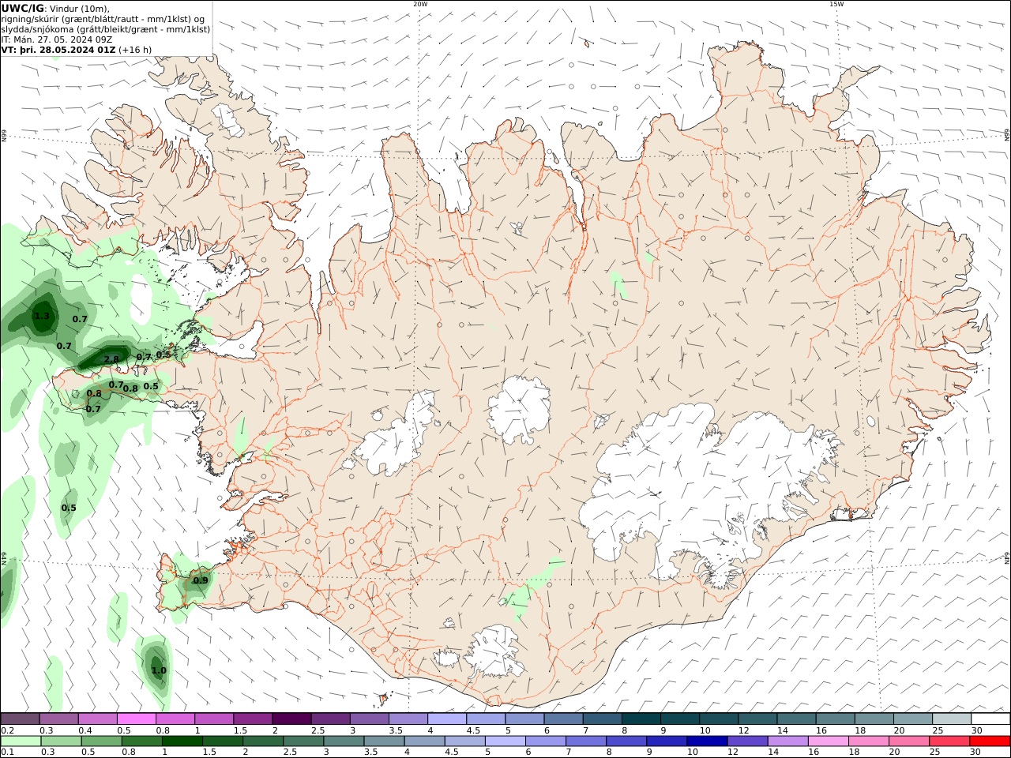Click the UWC/IG title text
This screenshot has height=758, width=1011.
[x=23, y=9]
